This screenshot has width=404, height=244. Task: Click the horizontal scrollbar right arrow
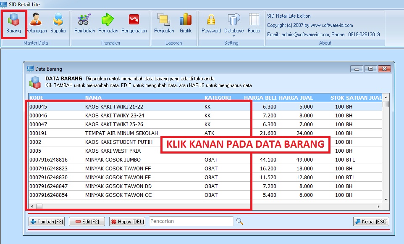378,207
